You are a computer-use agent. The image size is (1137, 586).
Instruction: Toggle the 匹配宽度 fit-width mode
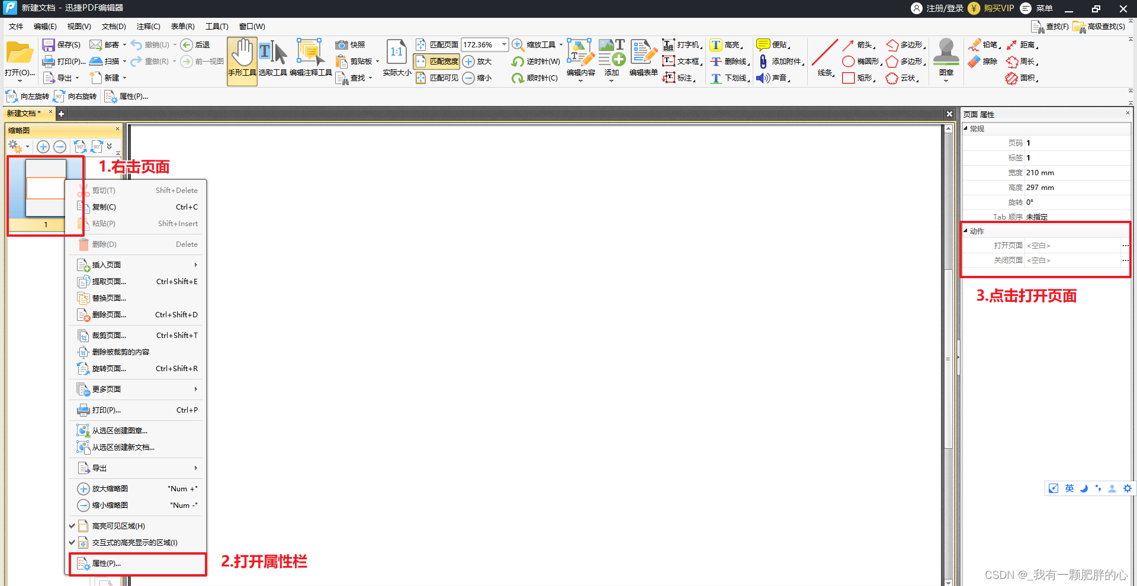(x=436, y=61)
